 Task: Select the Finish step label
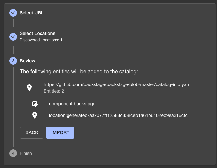pyautogui.click(x=26, y=153)
